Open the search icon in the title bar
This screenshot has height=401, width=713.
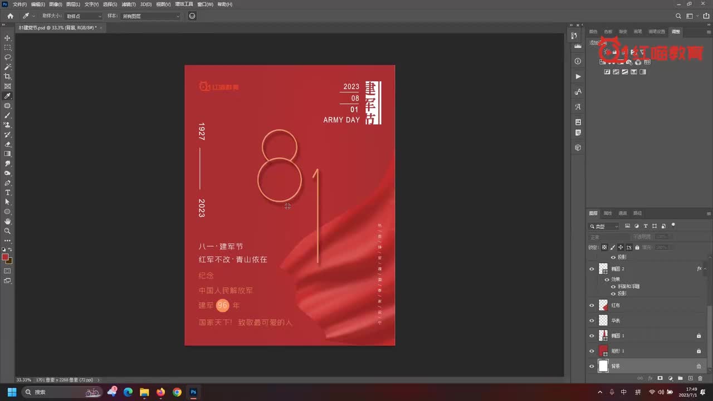678,16
